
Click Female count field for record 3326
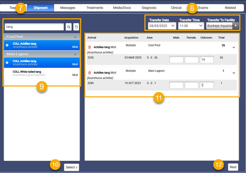(x=192, y=60)
